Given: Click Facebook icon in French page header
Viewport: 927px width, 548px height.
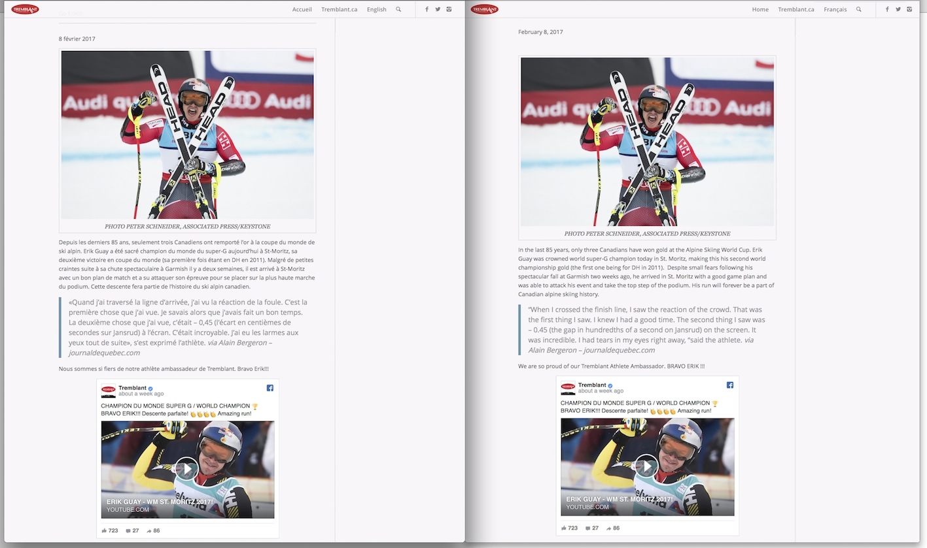Looking at the screenshot, I should coord(427,10).
